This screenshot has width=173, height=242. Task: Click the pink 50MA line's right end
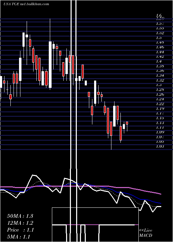161,194
